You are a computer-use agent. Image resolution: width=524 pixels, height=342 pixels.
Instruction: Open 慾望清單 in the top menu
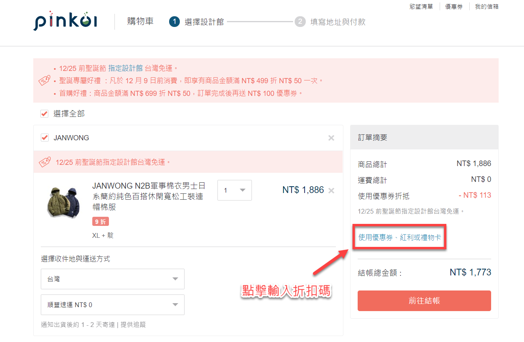tap(421, 7)
